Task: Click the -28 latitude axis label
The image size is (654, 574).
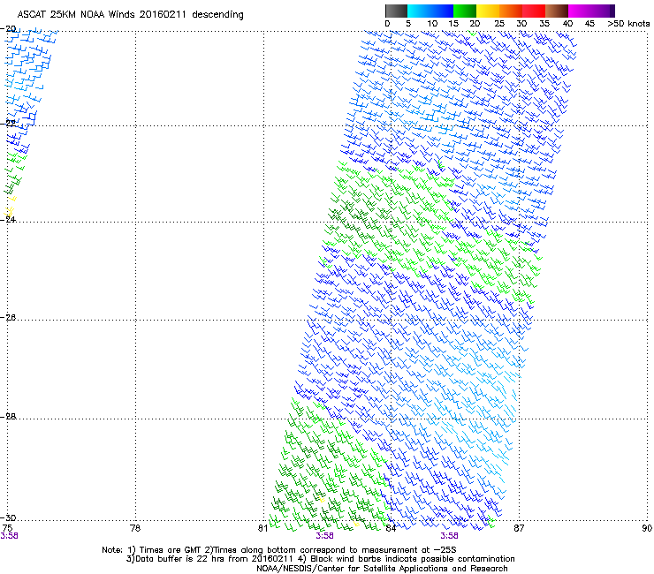Action: [x=8, y=417]
